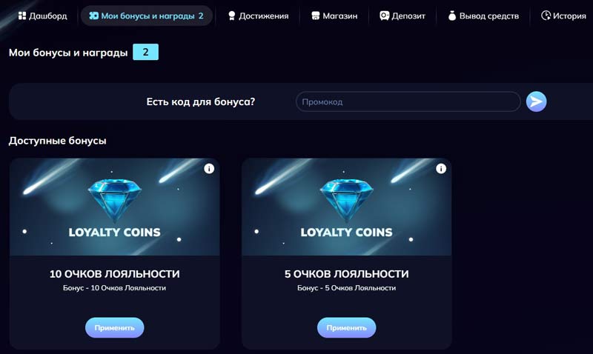Apply the 10 Очков Лояльности bonus
Viewport: 593px width, 354px height.
click(114, 327)
